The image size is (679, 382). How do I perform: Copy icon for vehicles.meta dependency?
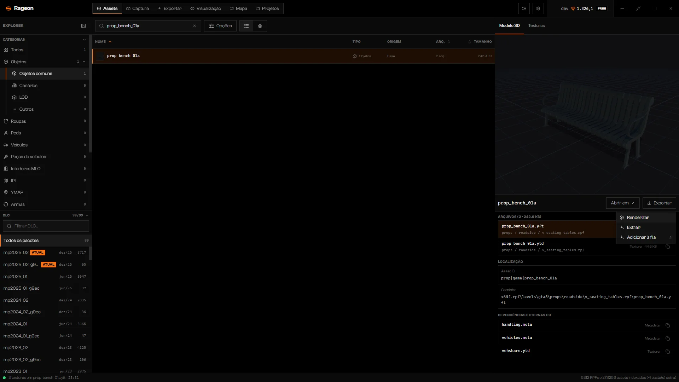click(x=668, y=338)
